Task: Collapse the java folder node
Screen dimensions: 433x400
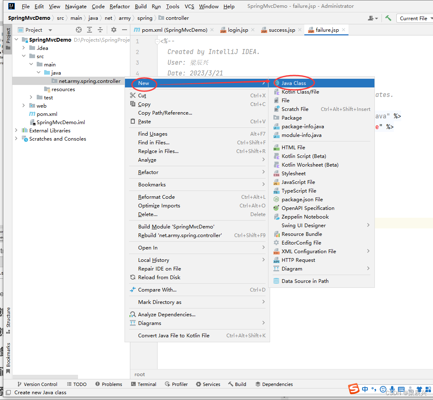Action: 39,73
